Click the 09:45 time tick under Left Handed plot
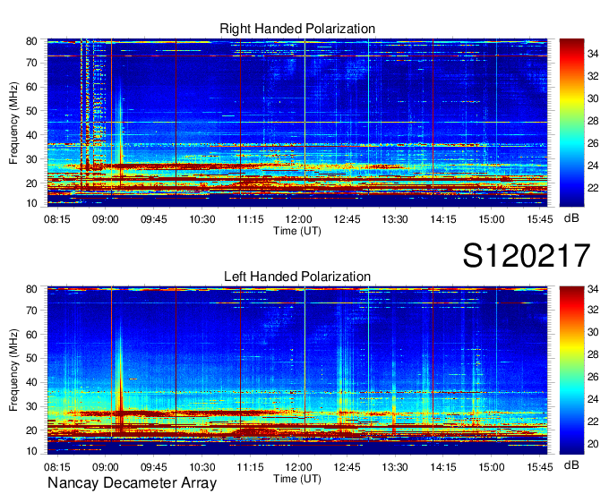609x494 pixels. [154, 467]
